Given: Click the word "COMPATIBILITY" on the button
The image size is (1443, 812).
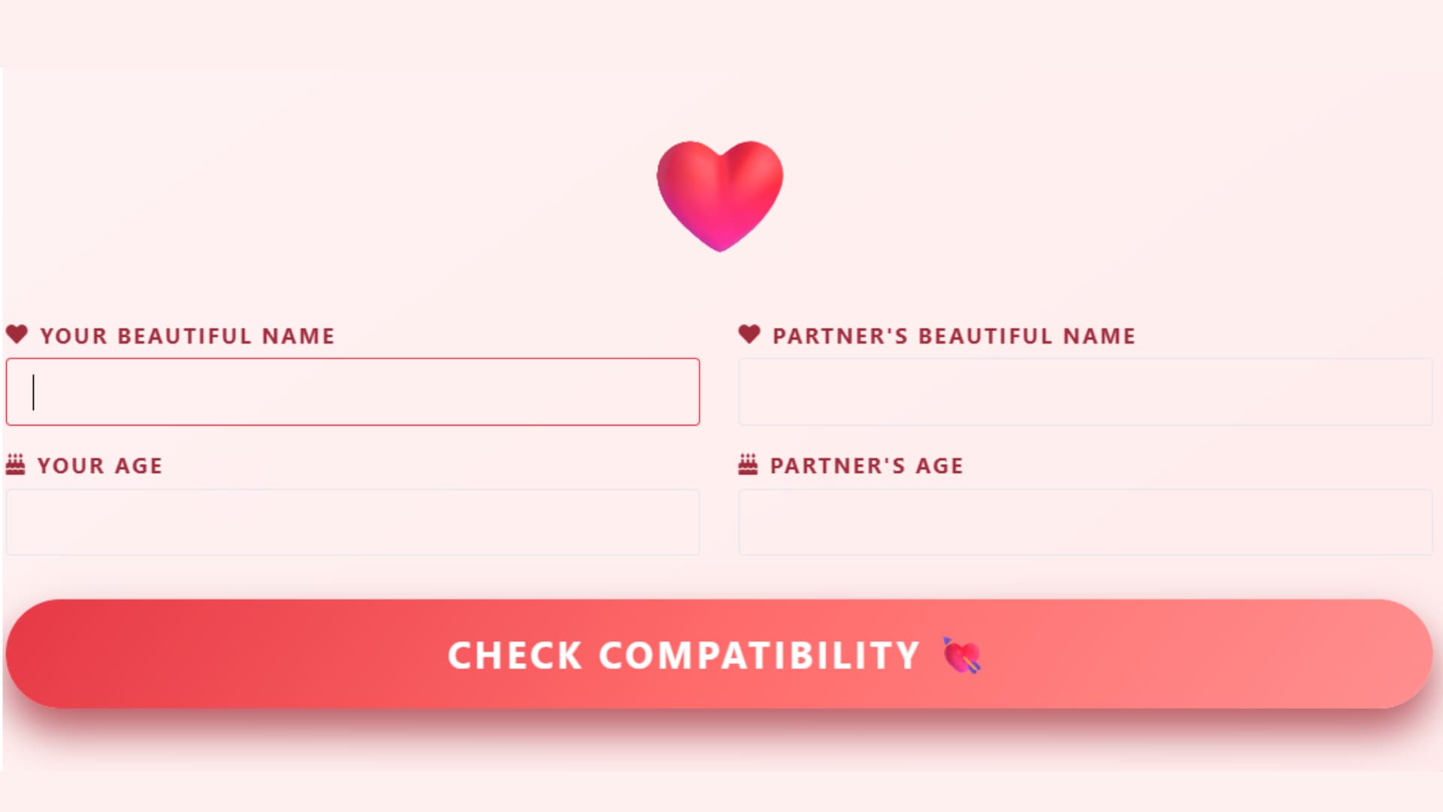Looking at the screenshot, I should point(759,656).
